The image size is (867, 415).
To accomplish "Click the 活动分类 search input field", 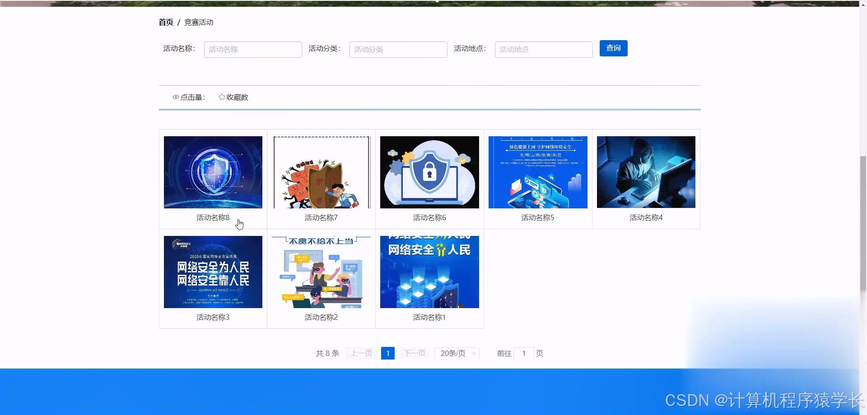I will 398,49.
